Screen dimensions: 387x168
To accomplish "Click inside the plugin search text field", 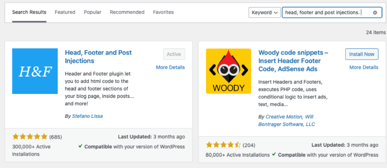I will 325,12.
